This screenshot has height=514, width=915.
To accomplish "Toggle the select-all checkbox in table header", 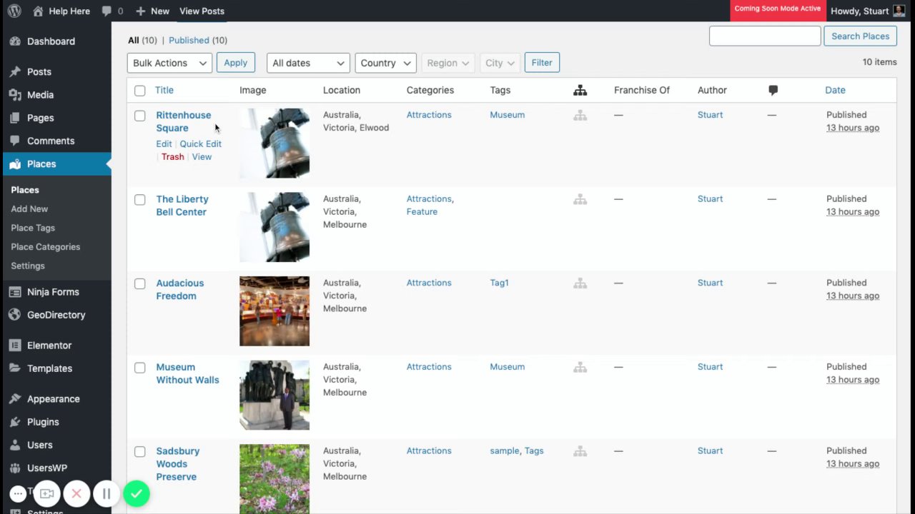I will (x=140, y=91).
